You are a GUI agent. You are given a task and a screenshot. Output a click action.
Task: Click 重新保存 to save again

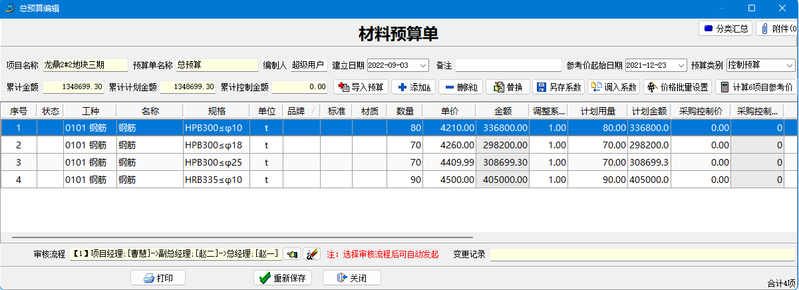[x=282, y=278]
